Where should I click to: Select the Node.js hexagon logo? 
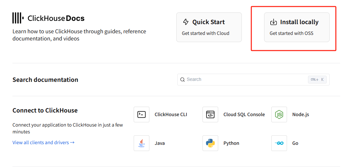(x=279, y=114)
